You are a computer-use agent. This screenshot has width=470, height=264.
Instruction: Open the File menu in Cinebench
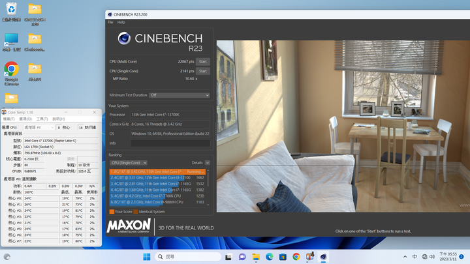[110, 22]
